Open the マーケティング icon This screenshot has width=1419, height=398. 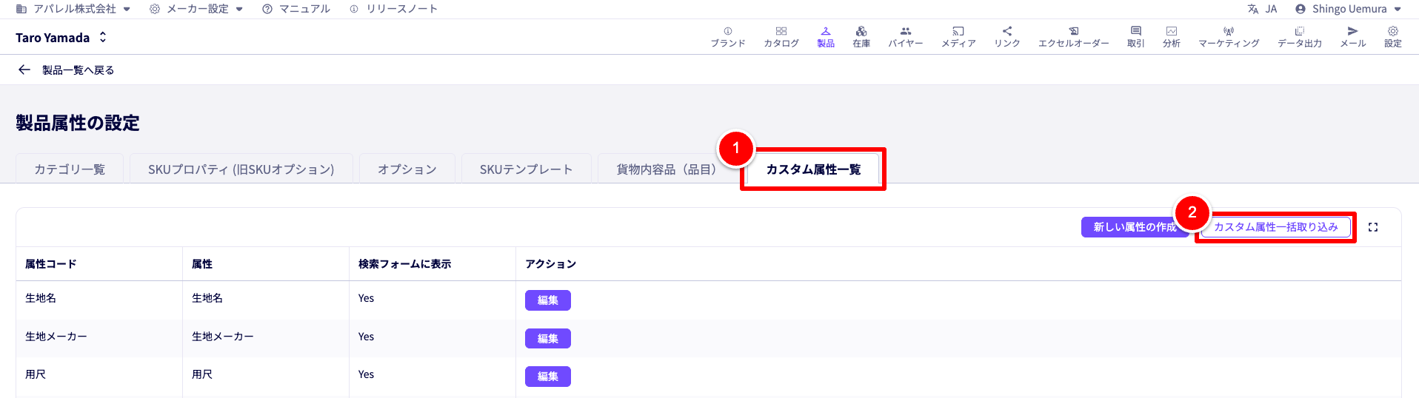tap(1228, 37)
